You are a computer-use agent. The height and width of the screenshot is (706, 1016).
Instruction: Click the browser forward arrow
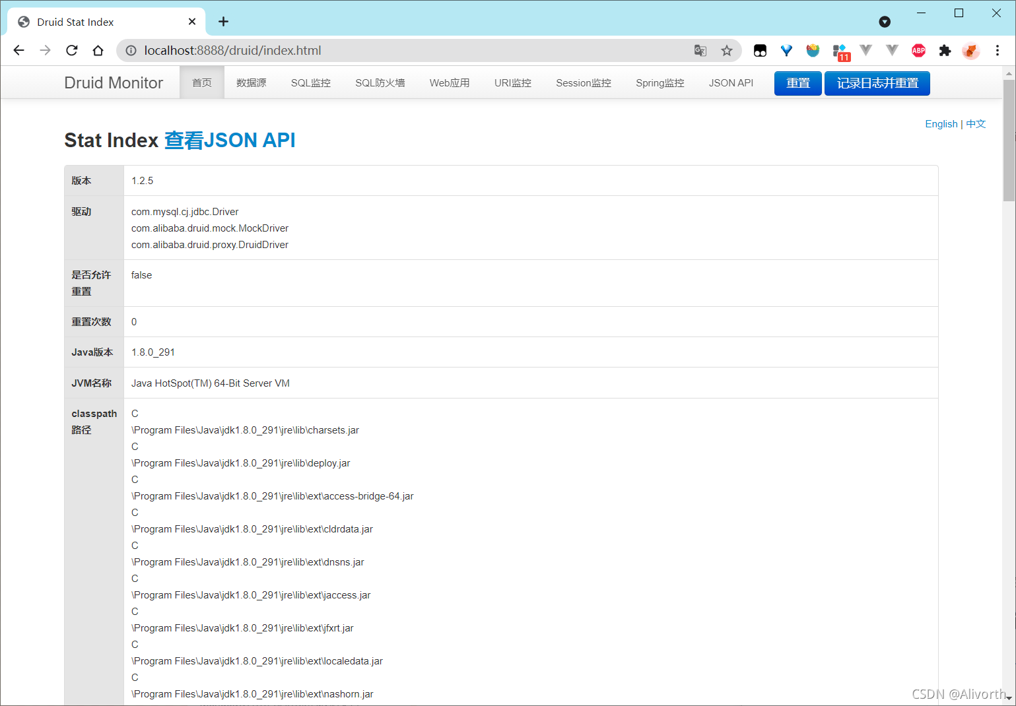pos(45,50)
